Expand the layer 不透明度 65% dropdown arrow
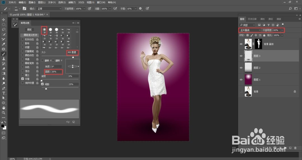Image resolution: width=302 pixels, height=160 pixels. coord(282,30)
